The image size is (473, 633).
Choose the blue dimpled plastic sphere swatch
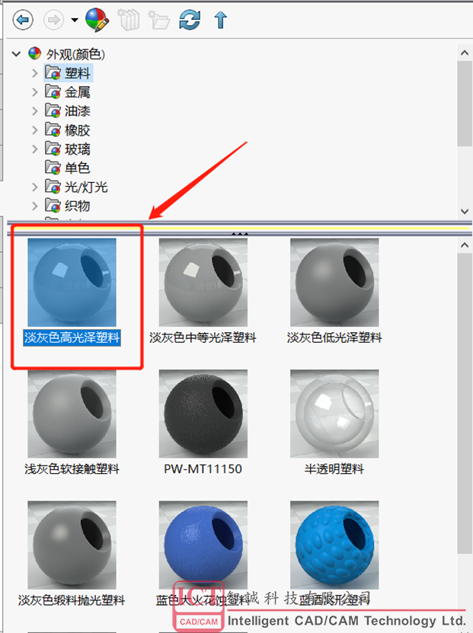point(334,545)
